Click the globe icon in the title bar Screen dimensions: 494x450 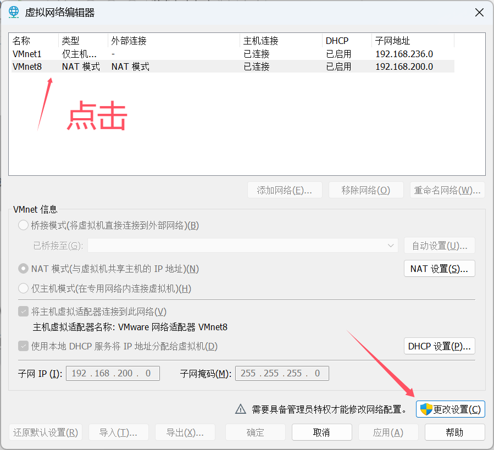point(14,12)
